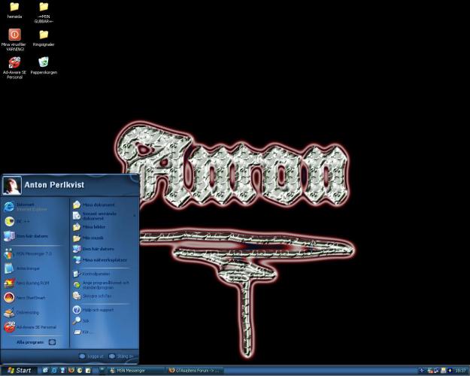This screenshot has width=470, height=376.
Task: Click the Start button on taskbar
Action: (x=18, y=370)
